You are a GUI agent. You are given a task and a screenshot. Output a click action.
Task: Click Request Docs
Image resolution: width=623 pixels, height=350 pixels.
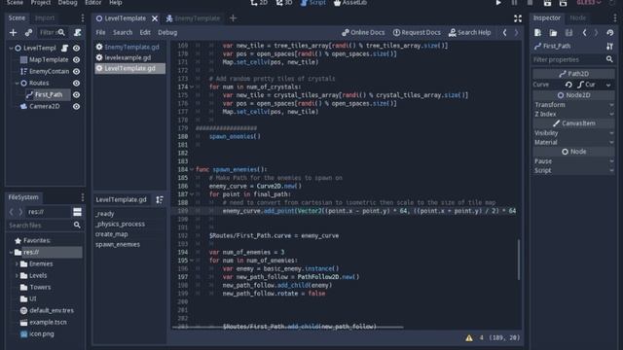(417, 32)
